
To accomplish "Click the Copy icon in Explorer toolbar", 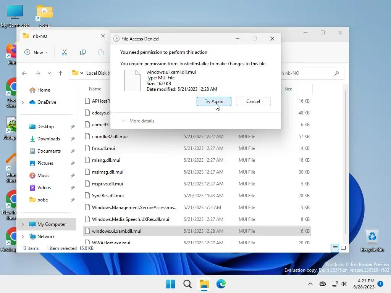I will 82,52.
